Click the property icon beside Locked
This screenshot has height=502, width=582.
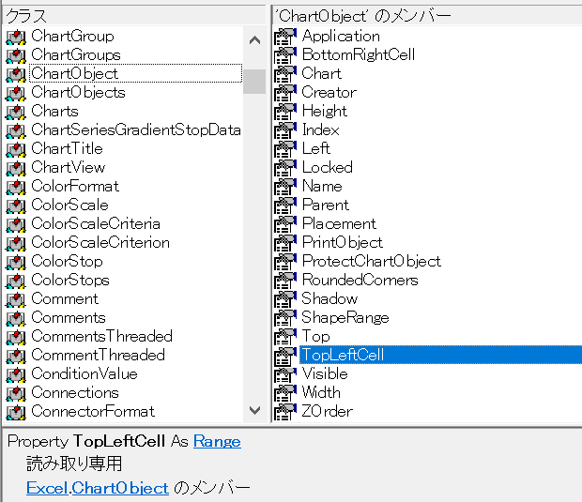pyautogui.click(x=285, y=168)
